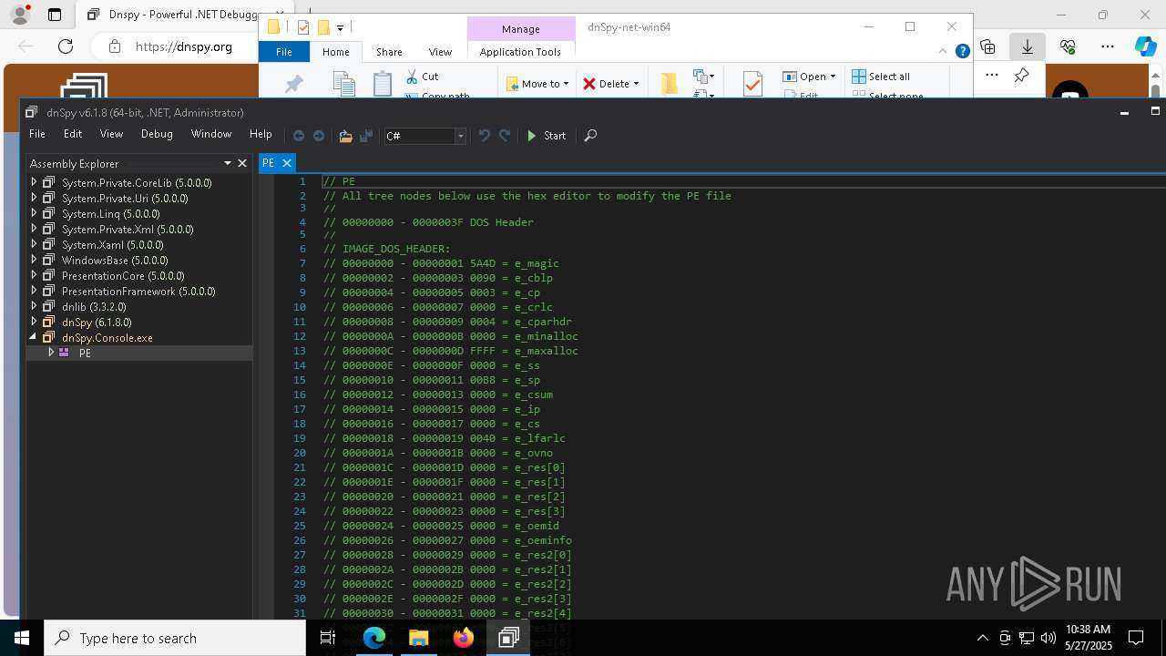Click the Navigate Backward arrow in dnSpy toolbar

click(299, 136)
